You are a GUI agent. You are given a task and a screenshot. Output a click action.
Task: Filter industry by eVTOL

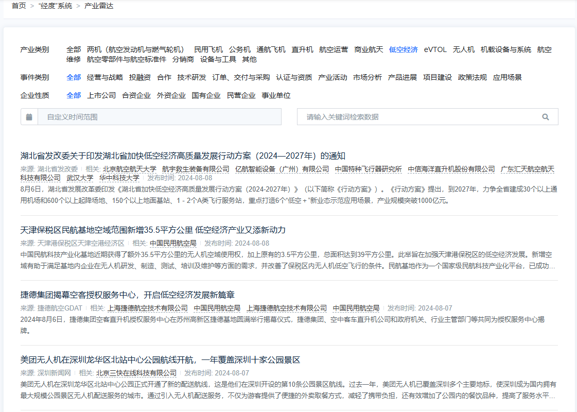(435, 50)
